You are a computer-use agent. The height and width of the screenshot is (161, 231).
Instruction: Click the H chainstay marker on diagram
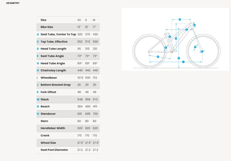coord(158,57)
